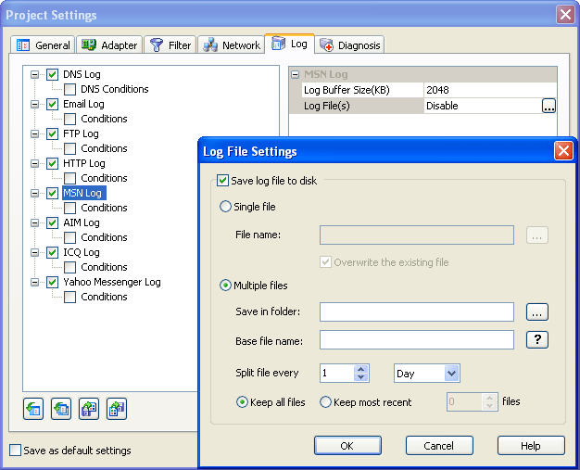Collapse the MSN Log section header
The image size is (580, 470).
[296, 74]
